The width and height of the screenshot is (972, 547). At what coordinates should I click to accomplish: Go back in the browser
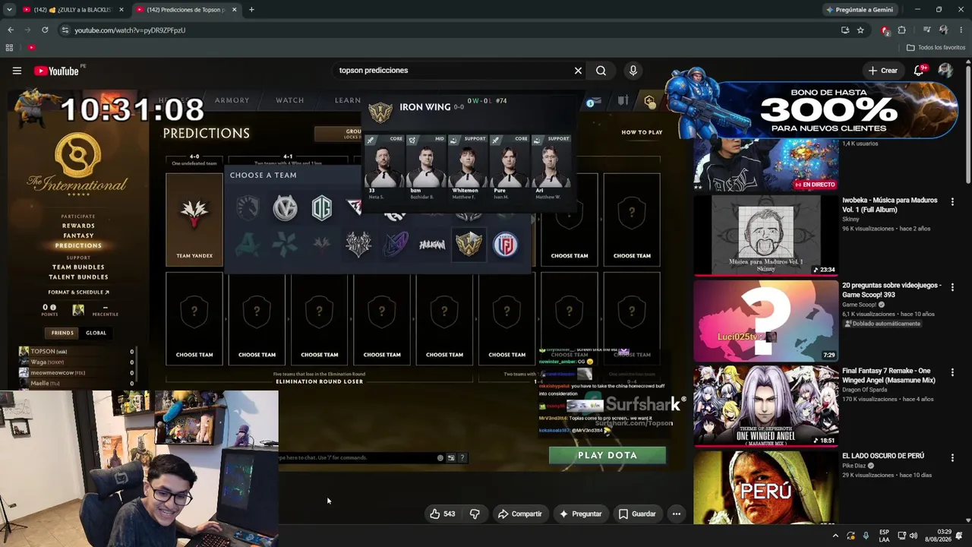pyautogui.click(x=11, y=30)
